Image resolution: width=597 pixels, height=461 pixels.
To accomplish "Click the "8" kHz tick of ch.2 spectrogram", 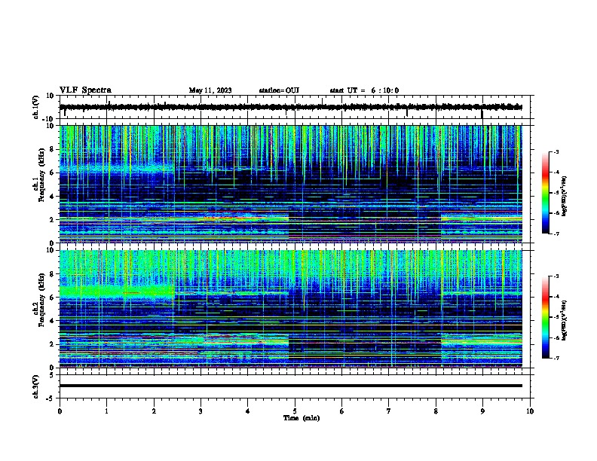I will click(53, 274).
